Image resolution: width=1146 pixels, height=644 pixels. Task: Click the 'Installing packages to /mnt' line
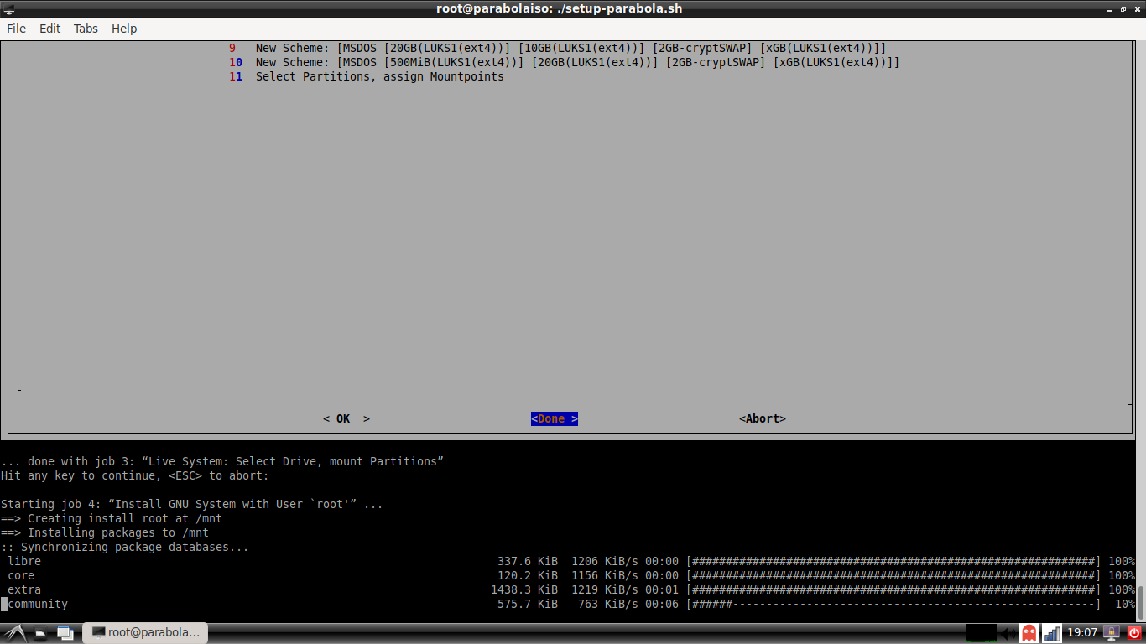tap(105, 532)
